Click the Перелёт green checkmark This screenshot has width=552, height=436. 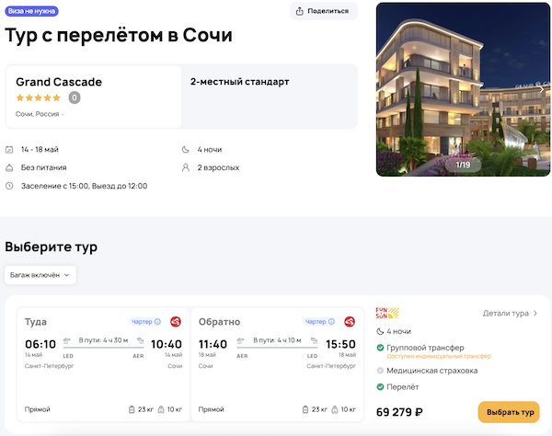381,387
